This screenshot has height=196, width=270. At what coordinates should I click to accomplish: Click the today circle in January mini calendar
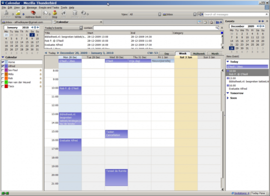pyautogui.click(x=35, y=27)
